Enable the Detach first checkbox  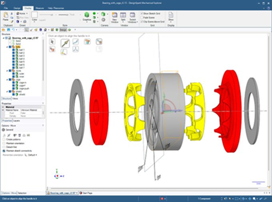coord(4,147)
